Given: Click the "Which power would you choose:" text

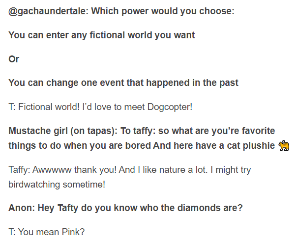Looking at the screenshot, I should point(162,10).
